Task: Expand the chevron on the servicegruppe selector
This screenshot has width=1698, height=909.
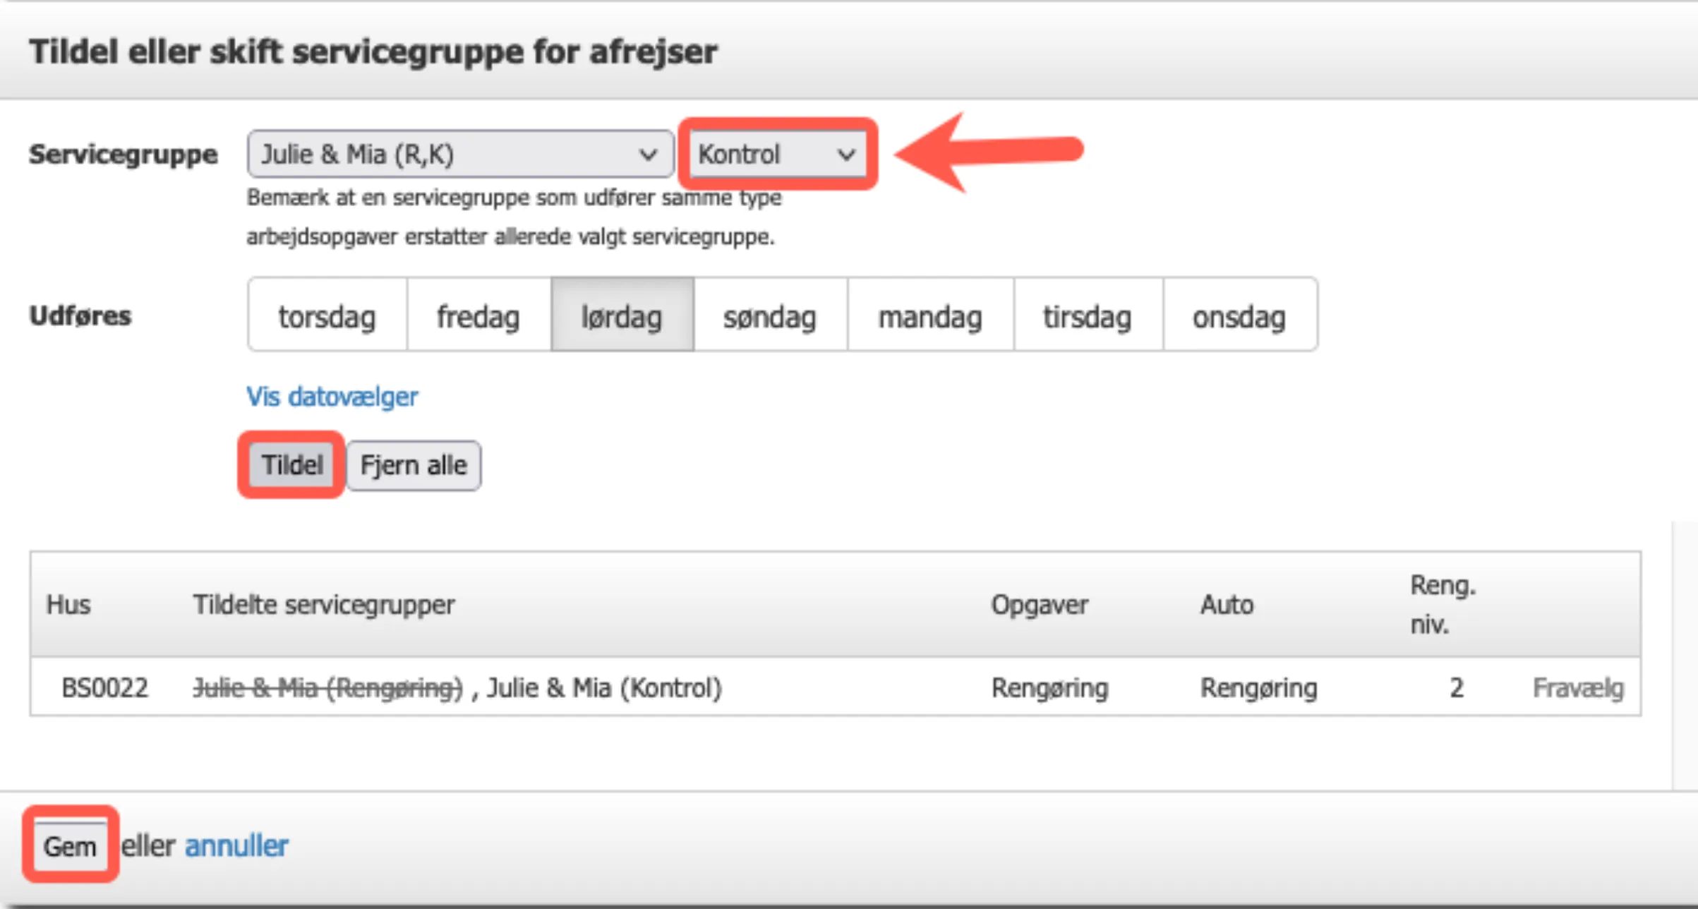Action: click(x=646, y=154)
